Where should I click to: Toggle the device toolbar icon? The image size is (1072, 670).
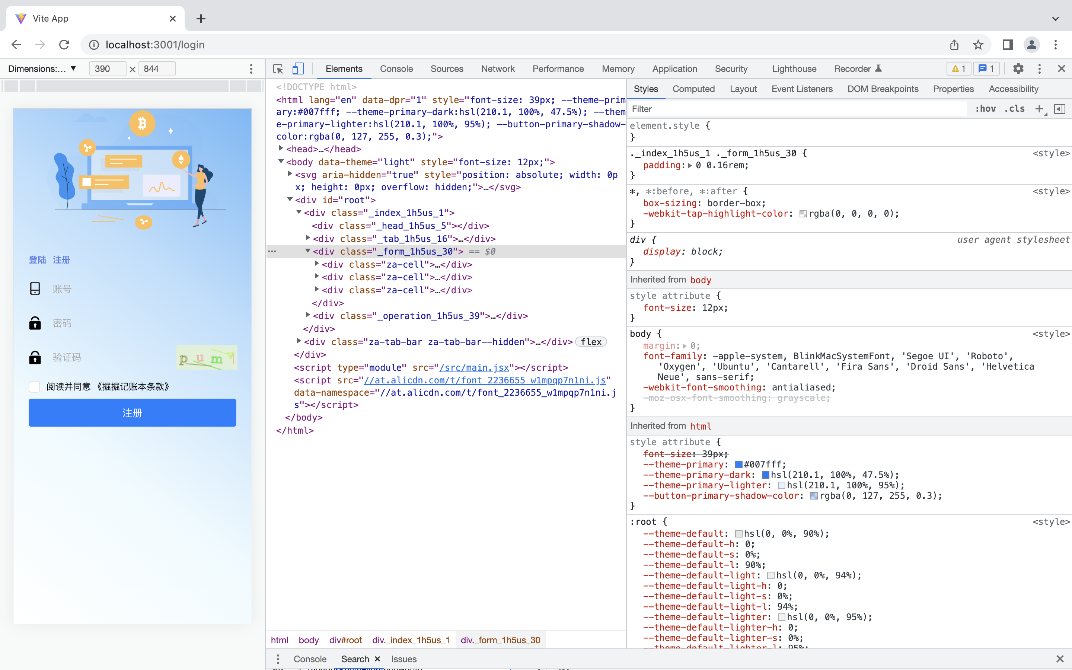pyautogui.click(x=298, y=69)
